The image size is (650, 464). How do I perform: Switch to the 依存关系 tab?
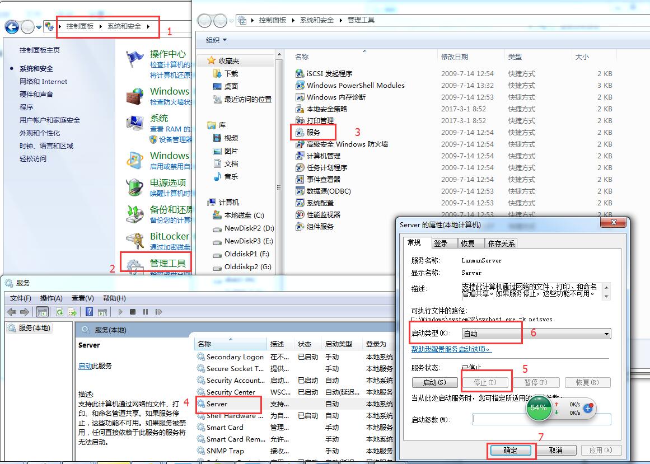pos(501,243)
